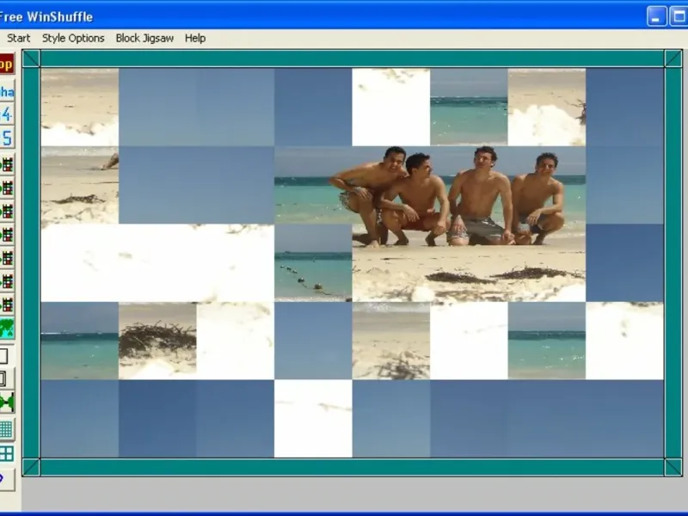Select the number 4 toolbar button
The image size is (688, 516).
7,114
